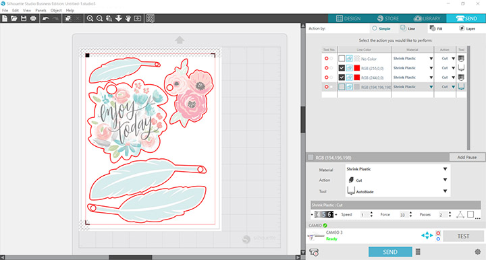Save the document with the disk icon

24,19
